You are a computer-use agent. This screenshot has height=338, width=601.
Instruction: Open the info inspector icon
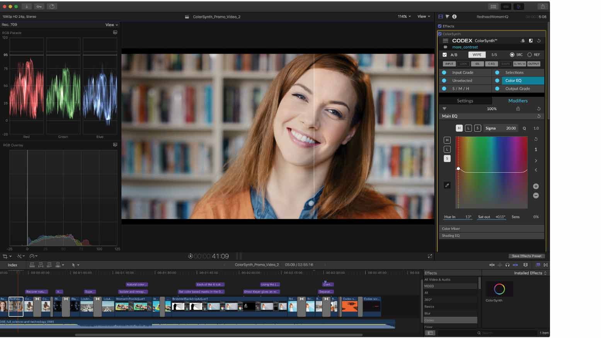point(454,17)
